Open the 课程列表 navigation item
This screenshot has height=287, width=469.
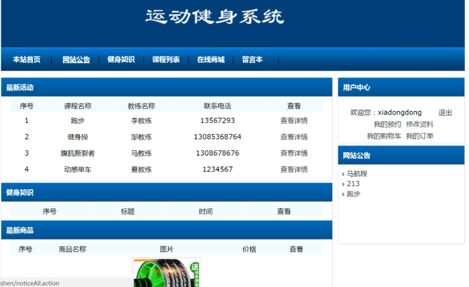(166, 60)
